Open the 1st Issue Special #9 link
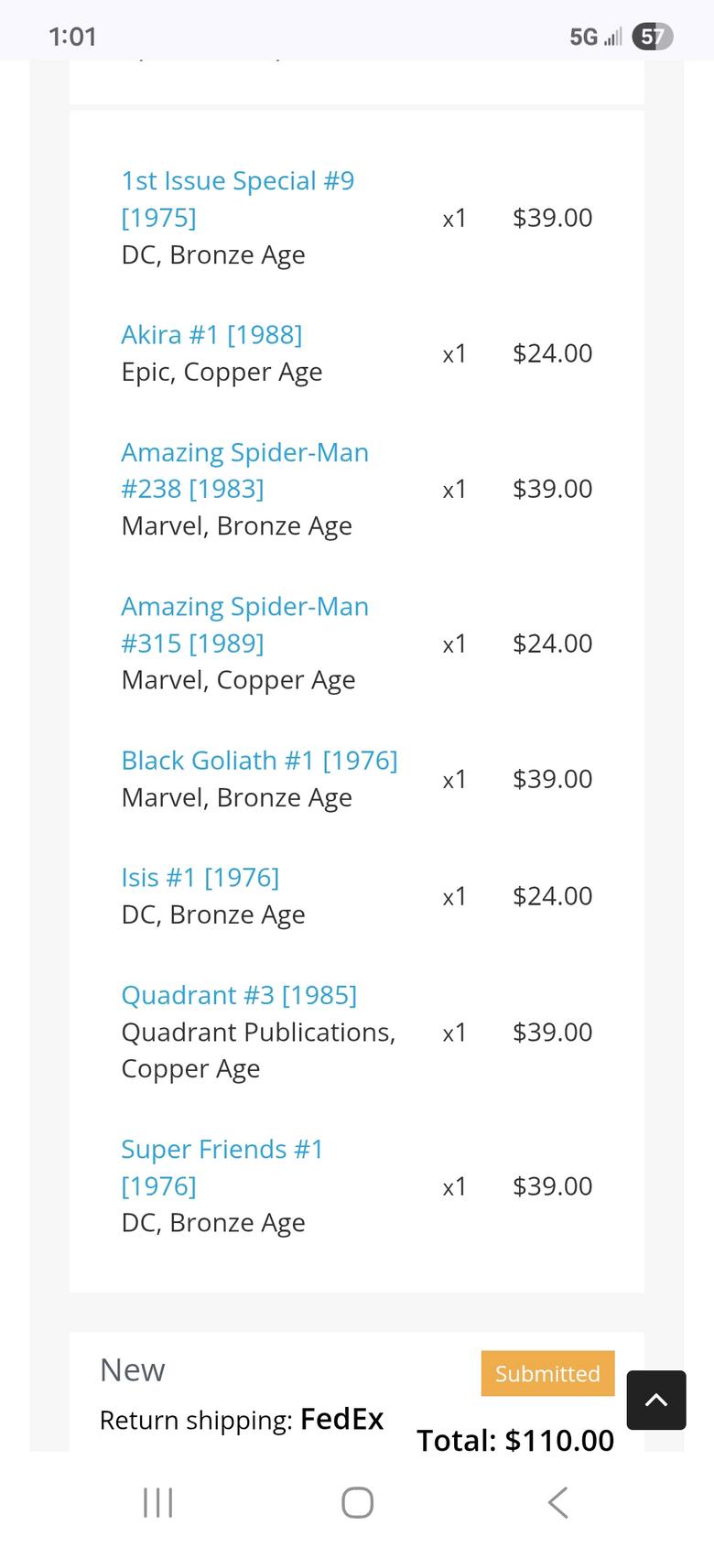This screenshot has height=1547, width=714. [237, 199]
